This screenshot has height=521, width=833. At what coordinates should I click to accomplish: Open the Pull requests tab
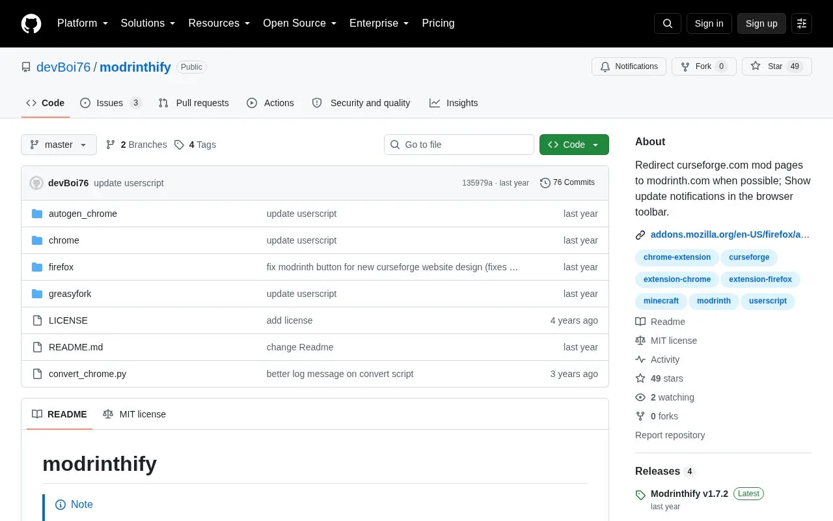click(x=193, y=103)
